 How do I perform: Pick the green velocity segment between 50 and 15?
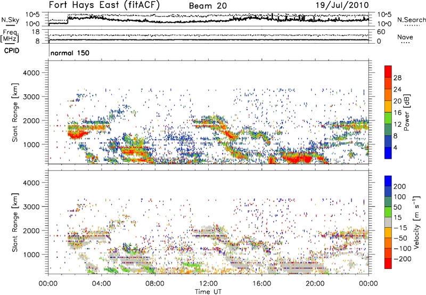pyautogui.click(x=388, y=212)
